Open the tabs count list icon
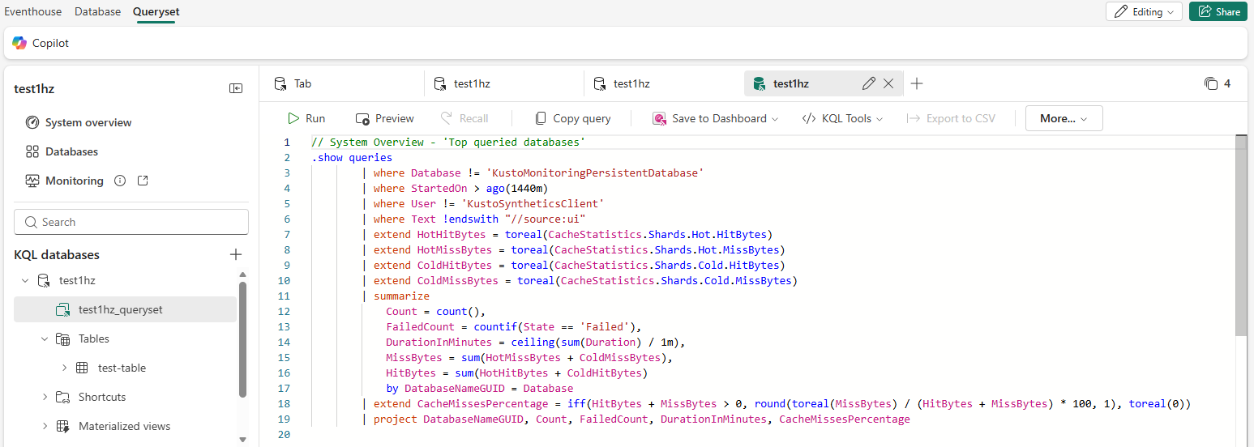This screenshot has width=1254, height=447. click(x=1211, y=83)
